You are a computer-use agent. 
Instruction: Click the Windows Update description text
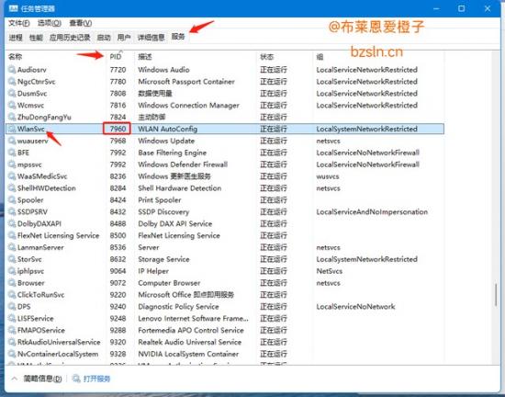(x=166, y=141)
